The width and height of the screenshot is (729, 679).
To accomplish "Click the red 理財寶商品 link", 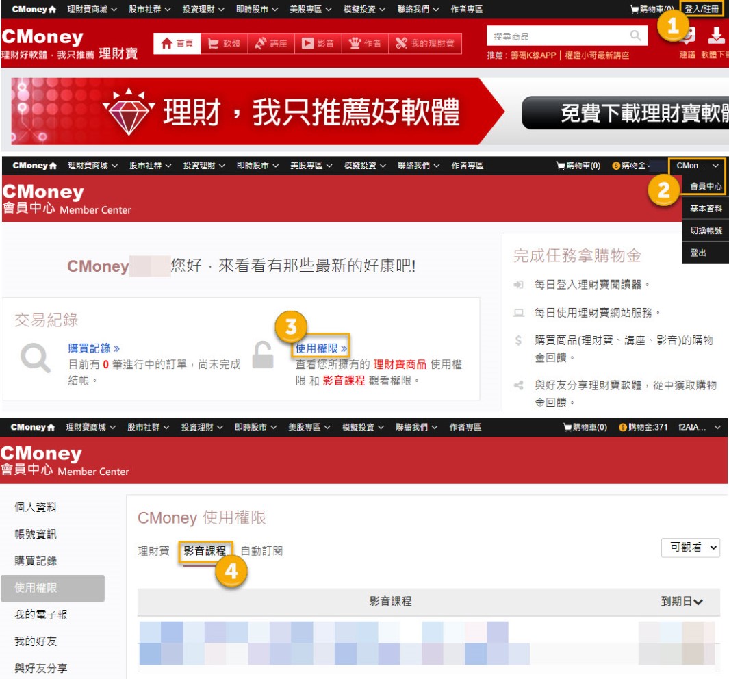I will 400,364.
